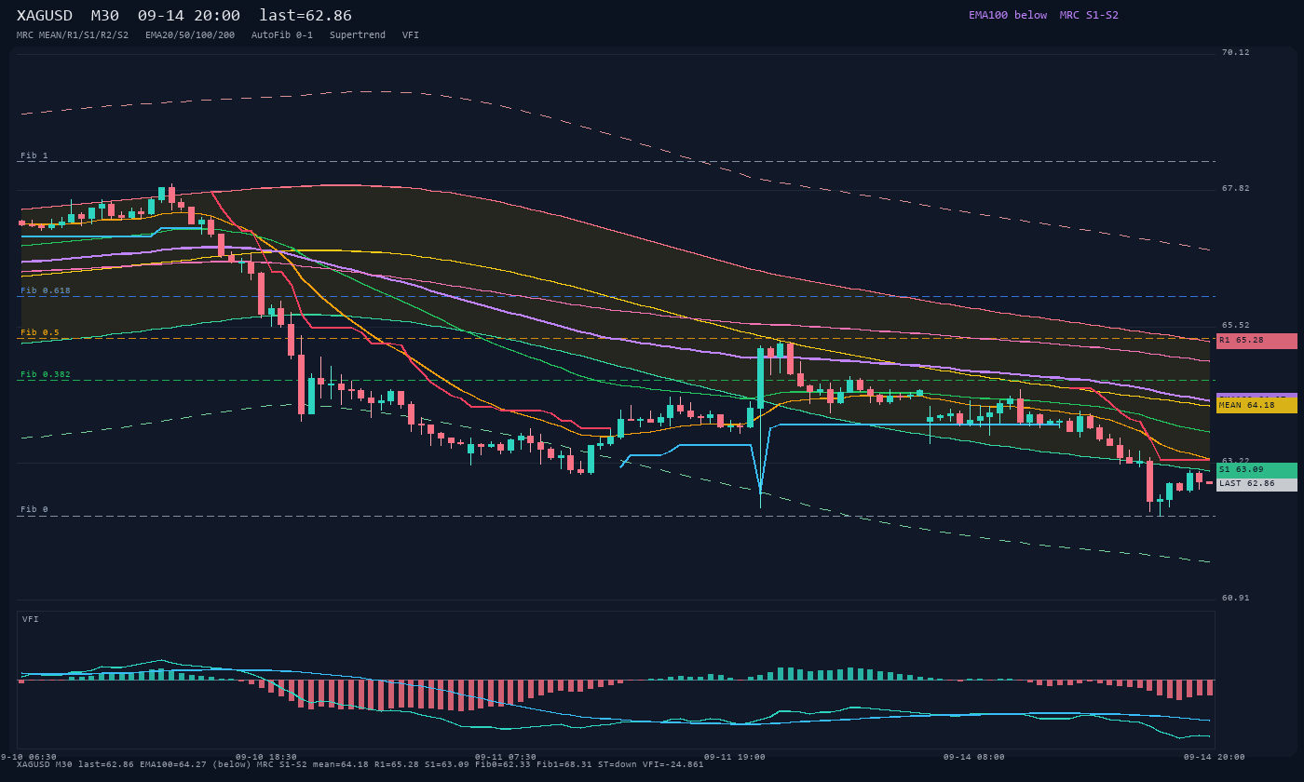
Task: Select the Supertrend legend entry
Action: 358,35
